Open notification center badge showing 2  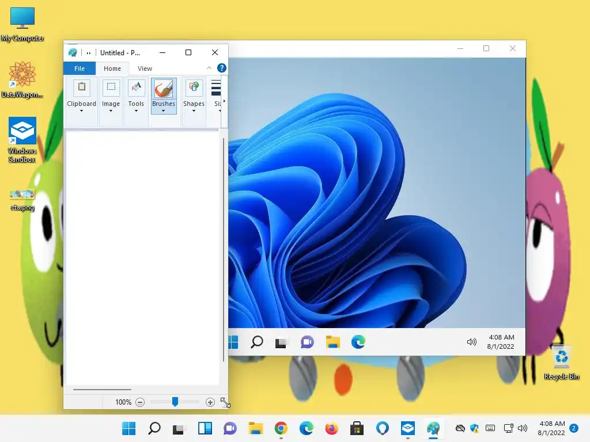(x=574, y=428)
